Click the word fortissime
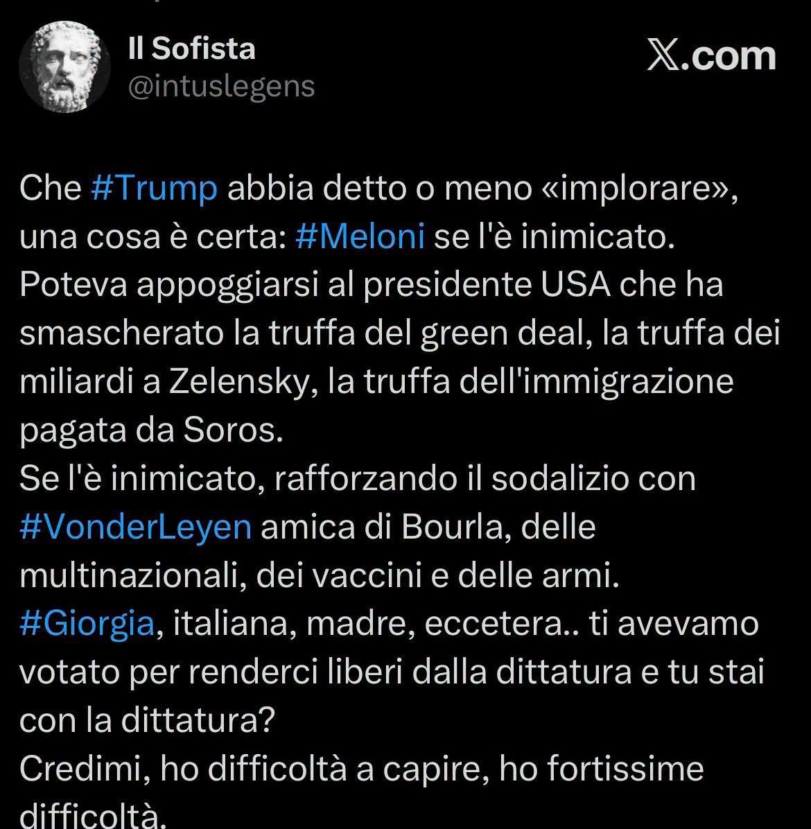This screenshot has height=829, width=811. pyautogui.click(x=625, y=769)
